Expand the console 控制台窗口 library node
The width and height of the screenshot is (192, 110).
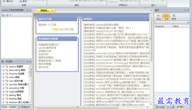coord(3,84)
